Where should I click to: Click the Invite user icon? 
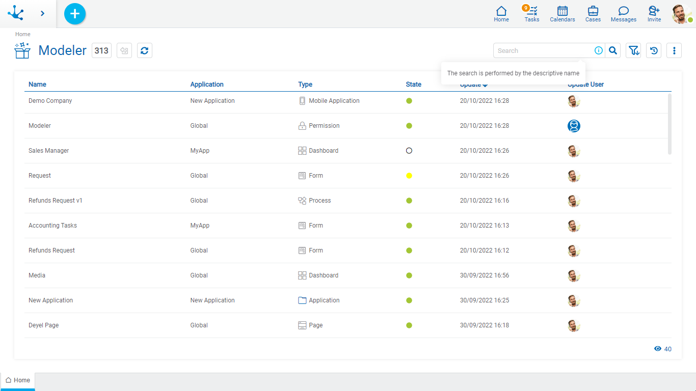[x=654, y=14]
